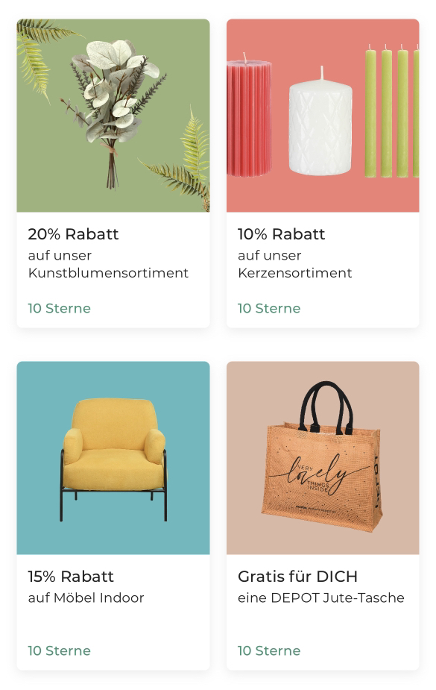
Task: Tap the auf Möbel Indoor text
Action: click(86, 598)
